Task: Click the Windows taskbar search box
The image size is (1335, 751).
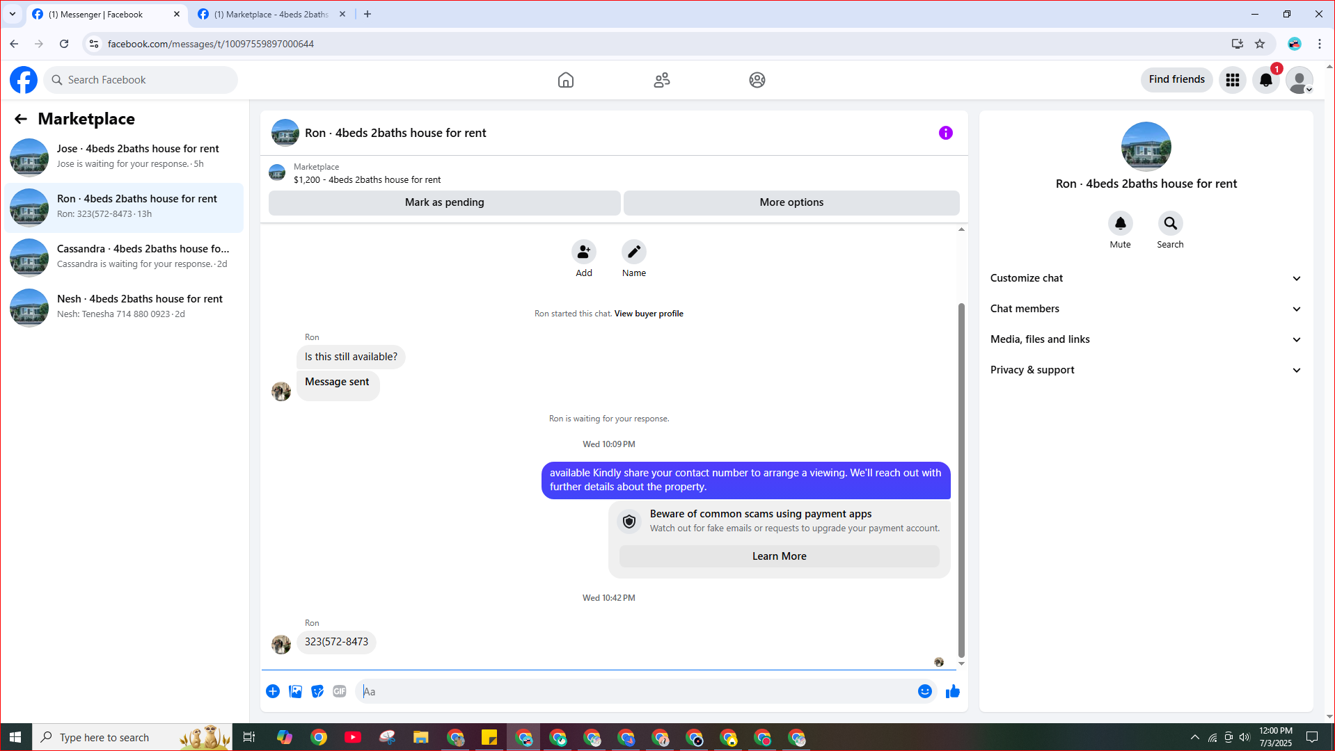Action: point(132,737)
